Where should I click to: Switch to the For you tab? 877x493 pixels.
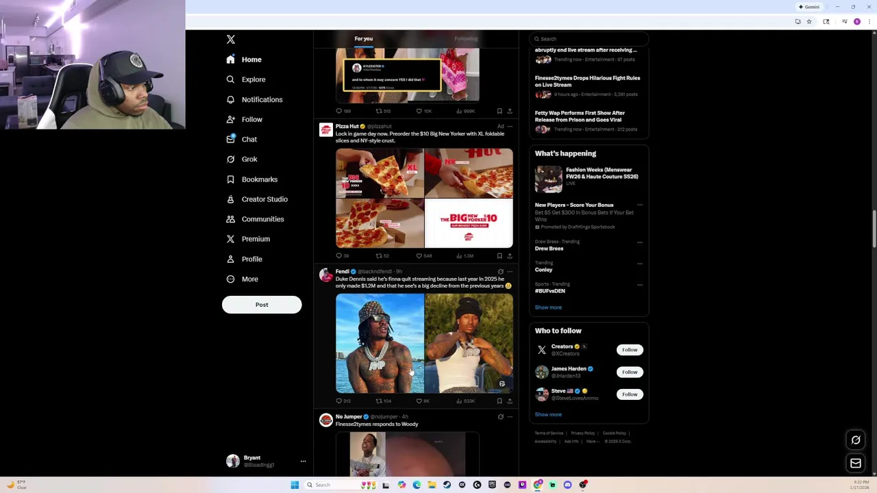[x=364, y=38]
